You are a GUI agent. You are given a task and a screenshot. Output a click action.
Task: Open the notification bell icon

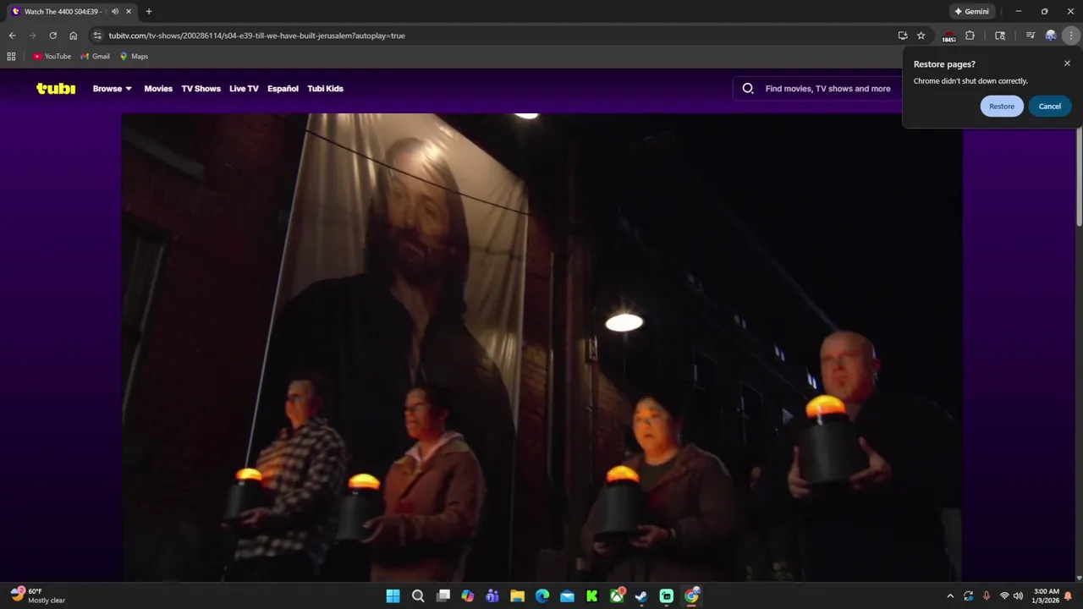point(1069,596)
